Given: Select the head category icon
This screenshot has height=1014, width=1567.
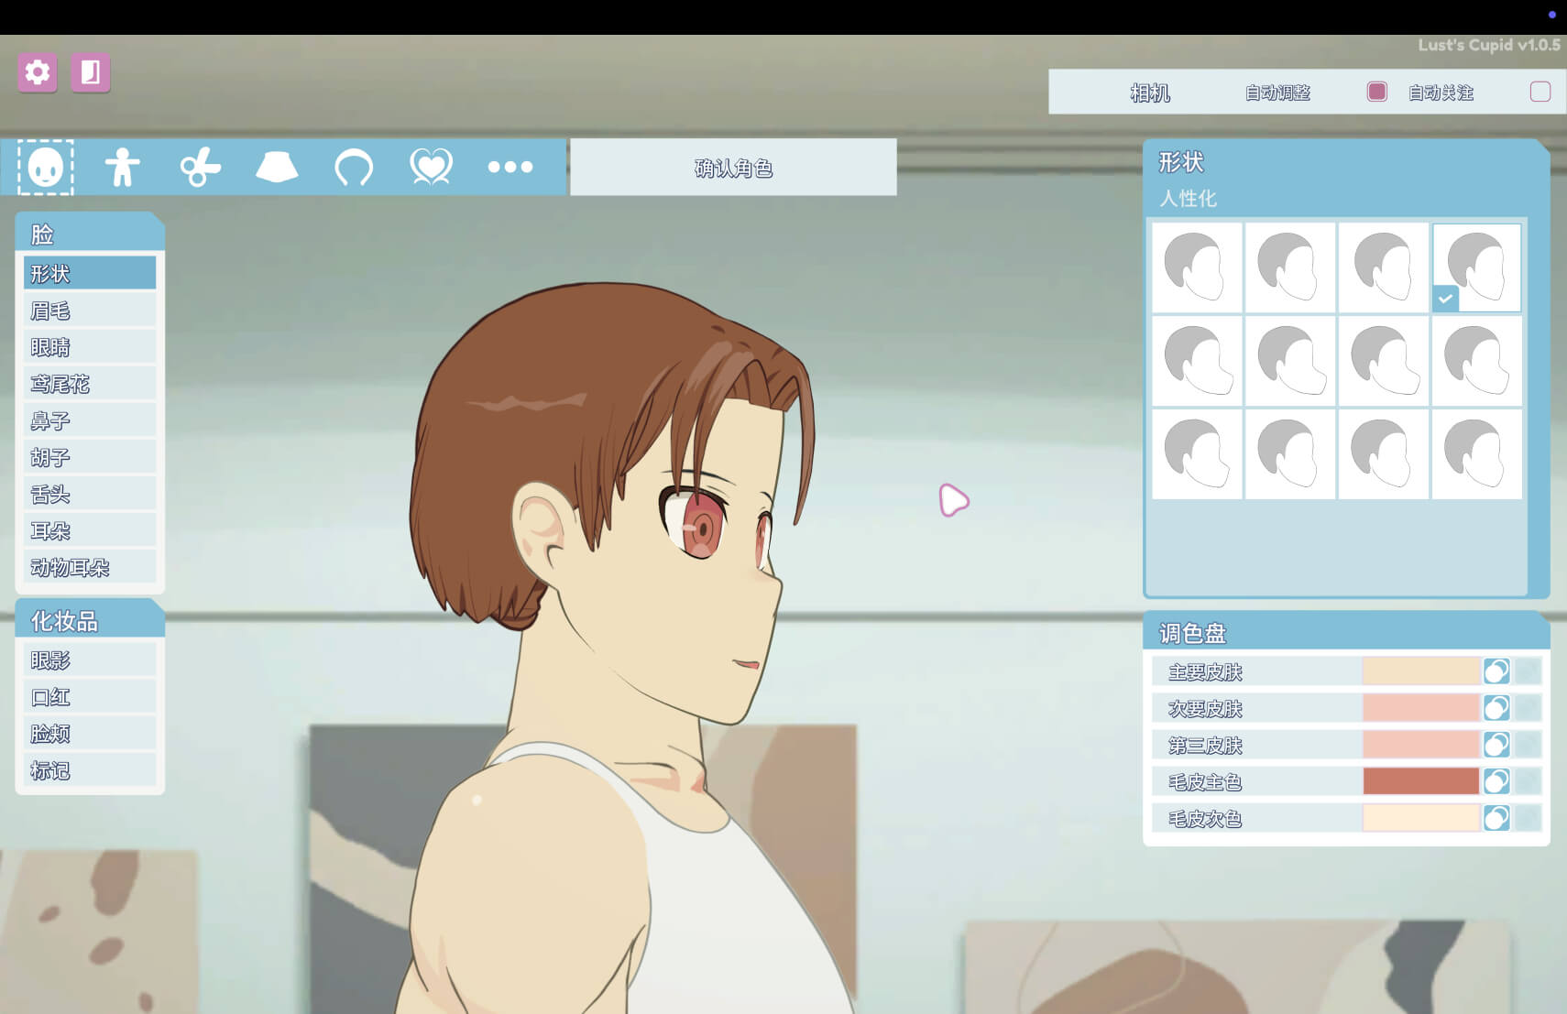Looking at the screenshot, I should 45,168.
